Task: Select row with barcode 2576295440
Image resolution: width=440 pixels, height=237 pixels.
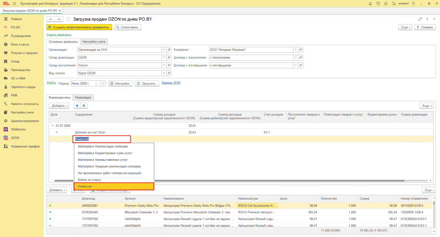Action: tap(240, 212)
